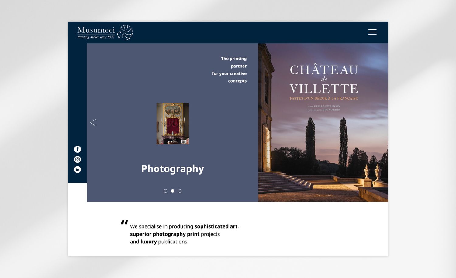Screen dimensions: 456x278
Task: Open the Photography slide title
Action: click(172, 169)
